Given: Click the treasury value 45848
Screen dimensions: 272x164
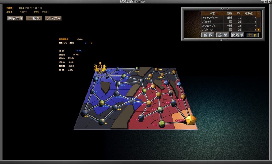Looking at the screenshot, I should pyautogui.click(x=24, y=12).
